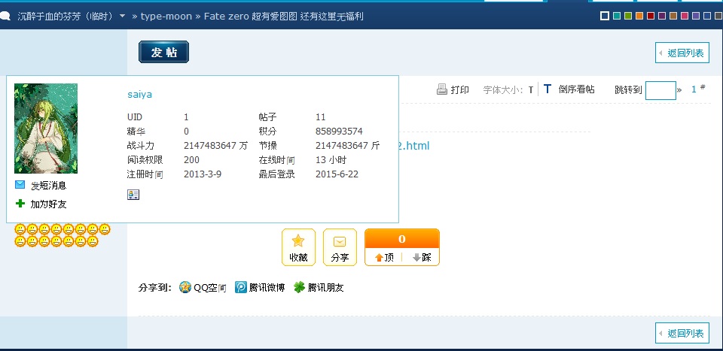Image resolution: width=723 pixels, height=351 pixels.
Task: Open the Fate zero thread title breadcrumb
Action: pos(284,17)
